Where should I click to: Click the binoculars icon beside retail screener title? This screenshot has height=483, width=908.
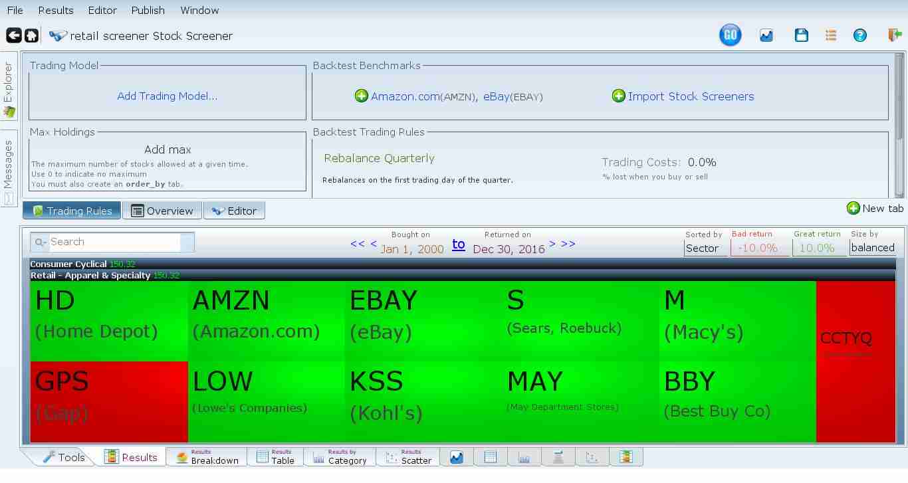click(x=58, y=36)
